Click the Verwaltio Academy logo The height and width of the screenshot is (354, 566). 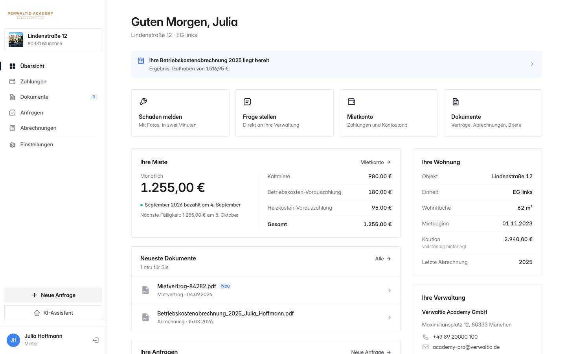(31, 15)
